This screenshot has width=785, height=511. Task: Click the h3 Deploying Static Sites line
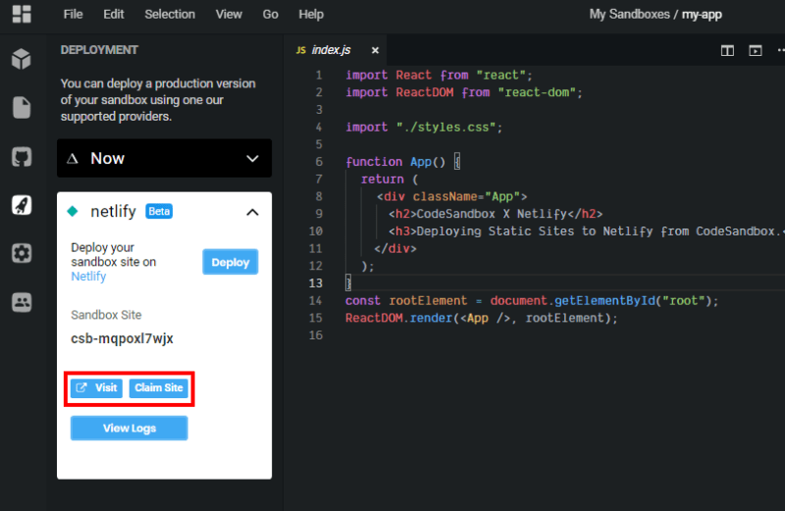click(586, 231)
